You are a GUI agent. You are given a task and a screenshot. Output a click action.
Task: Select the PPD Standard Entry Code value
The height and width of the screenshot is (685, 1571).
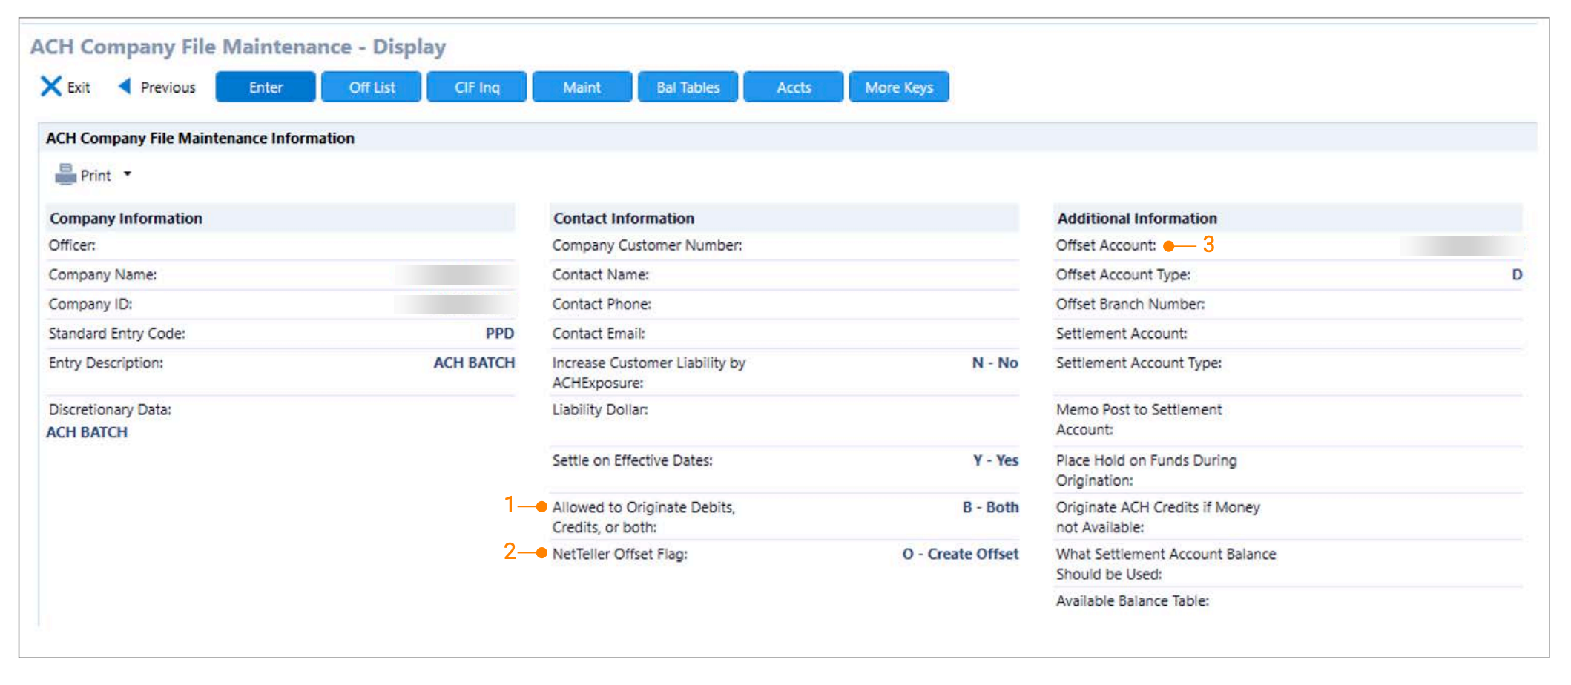(x=499, y=334)
